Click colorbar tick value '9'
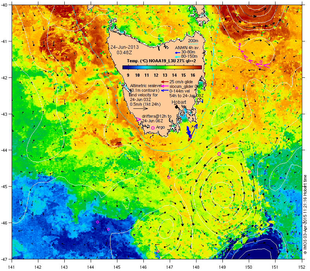 pos(128,75)
